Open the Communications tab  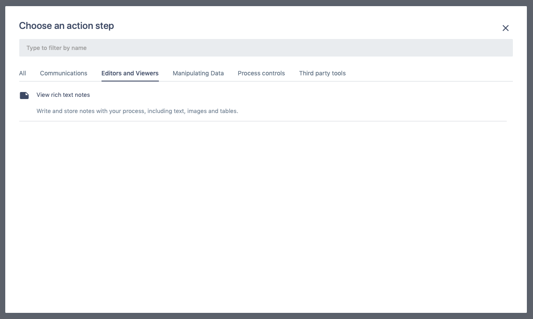click(63, 73)
